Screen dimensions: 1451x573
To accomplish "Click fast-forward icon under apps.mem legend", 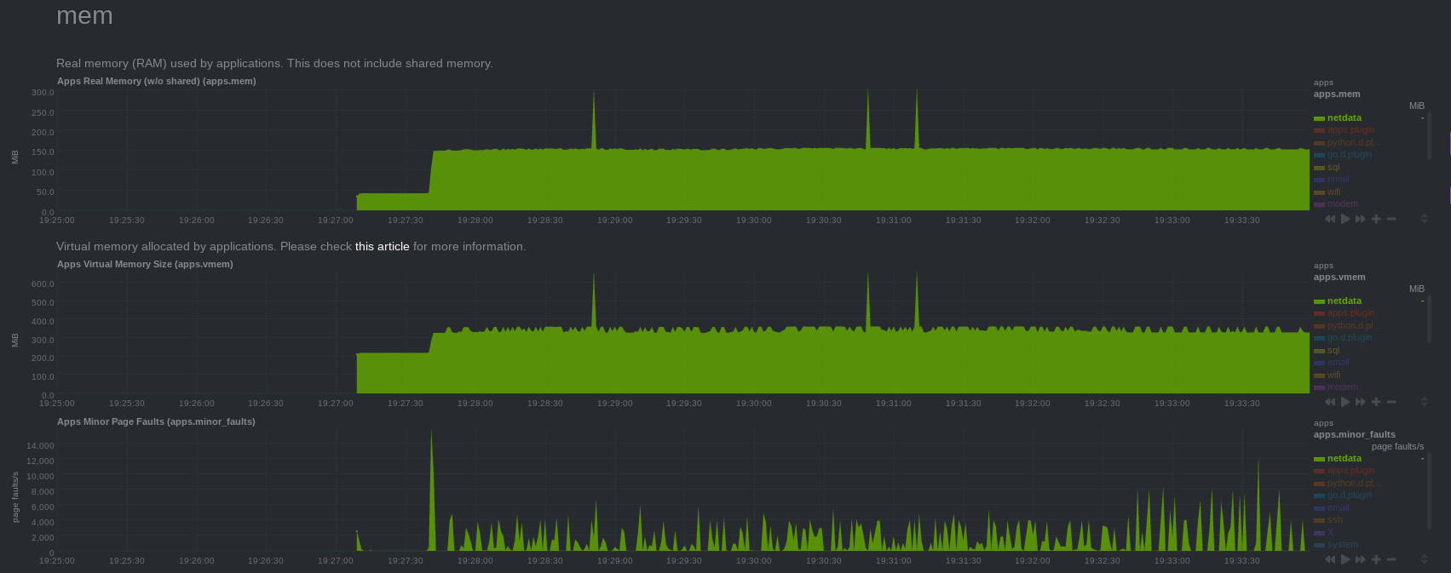I will coord(1361,219).
